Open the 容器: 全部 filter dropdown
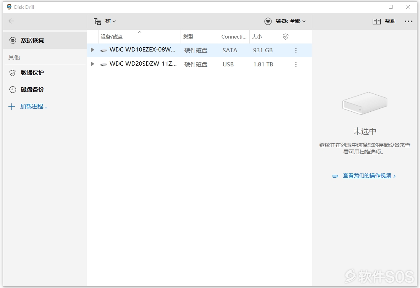Viewport: 420px width, 288px height. [x=285, y=21]
